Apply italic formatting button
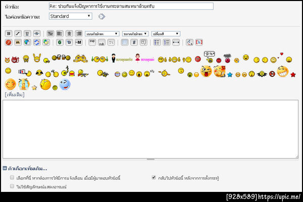Viewport: 303px width, 202px height. coord(18,34)
